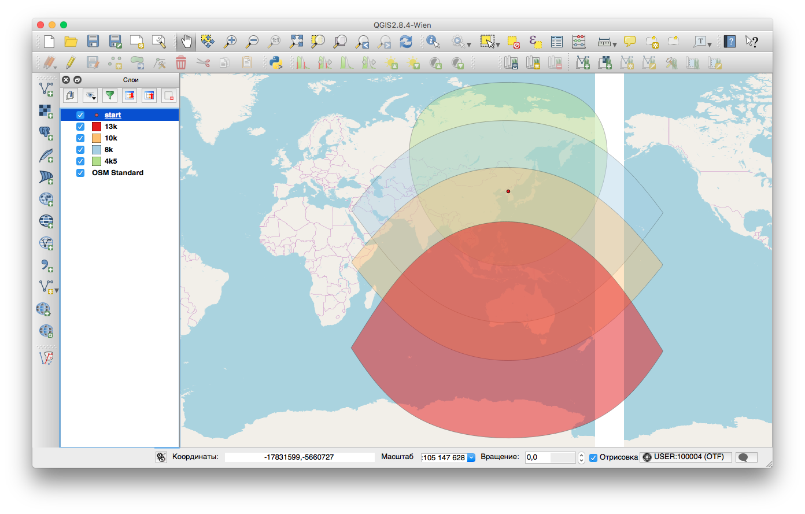Viewport: 805px width, 514px height.
Task: Select the 4k5 layer in Layers panel
Action: 110,161
